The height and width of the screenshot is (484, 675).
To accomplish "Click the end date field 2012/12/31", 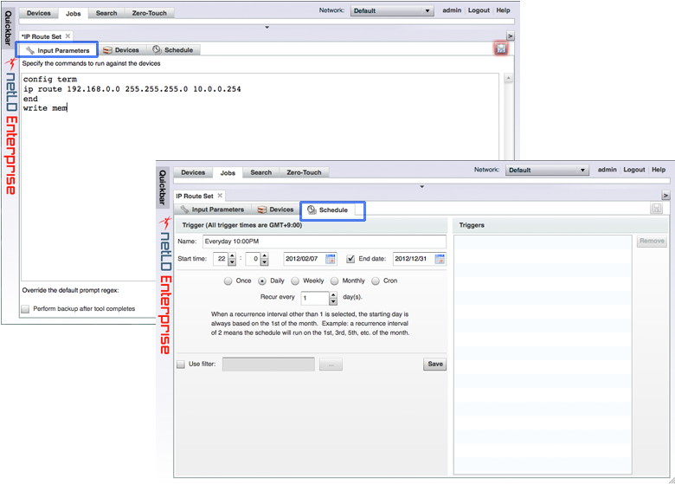I will pyautogui.click(x=414, y=259).
